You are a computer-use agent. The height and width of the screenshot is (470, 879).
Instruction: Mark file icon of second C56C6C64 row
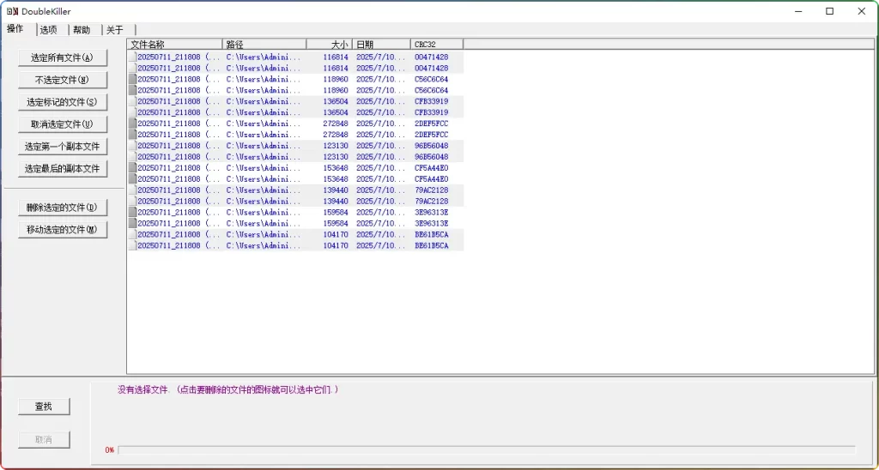pyautogui.click(x=132, y=90)
